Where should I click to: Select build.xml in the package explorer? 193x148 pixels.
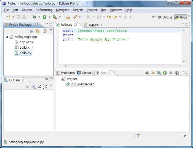click(x=26, y=47)
